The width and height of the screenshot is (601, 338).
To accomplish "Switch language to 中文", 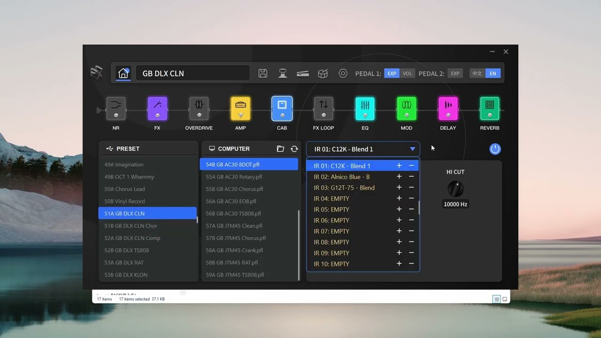I will pyautogui.click(x=477, y=73).
